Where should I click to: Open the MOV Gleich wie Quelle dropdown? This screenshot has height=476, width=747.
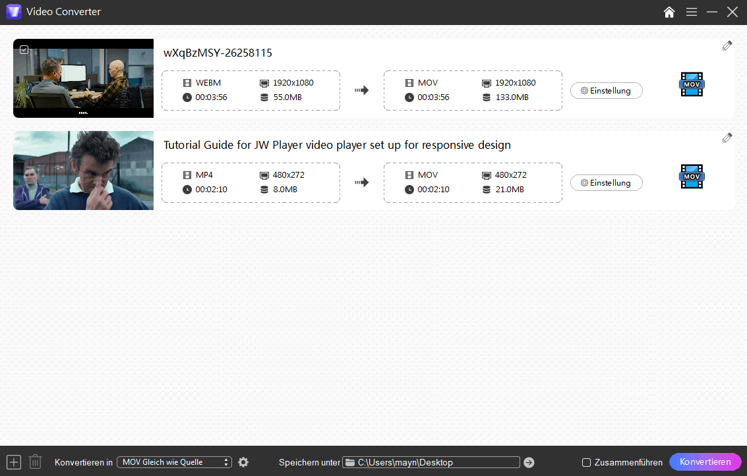[174, 462]
